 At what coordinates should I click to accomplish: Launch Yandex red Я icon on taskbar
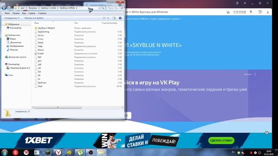16,153
